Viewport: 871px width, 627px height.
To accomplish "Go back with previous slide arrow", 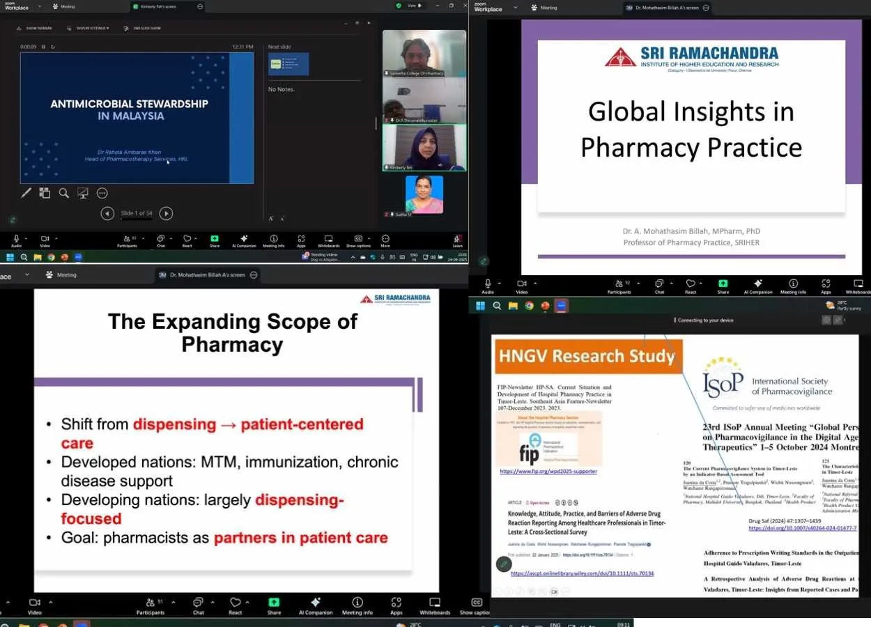I will [107, 214].
